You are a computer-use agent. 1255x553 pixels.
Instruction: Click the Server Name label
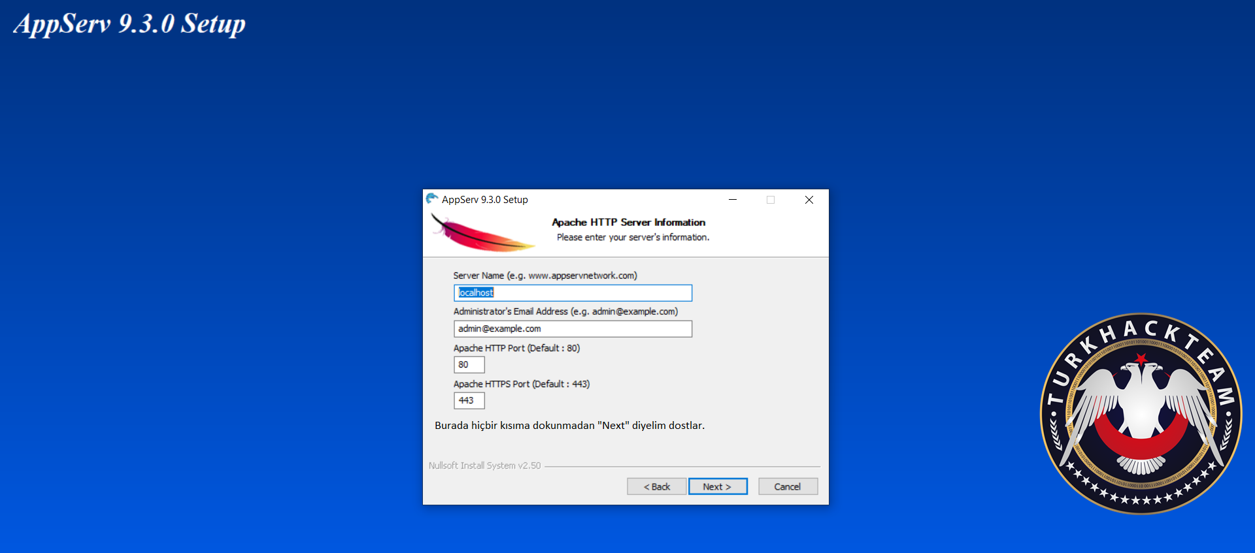click(545, 276)
